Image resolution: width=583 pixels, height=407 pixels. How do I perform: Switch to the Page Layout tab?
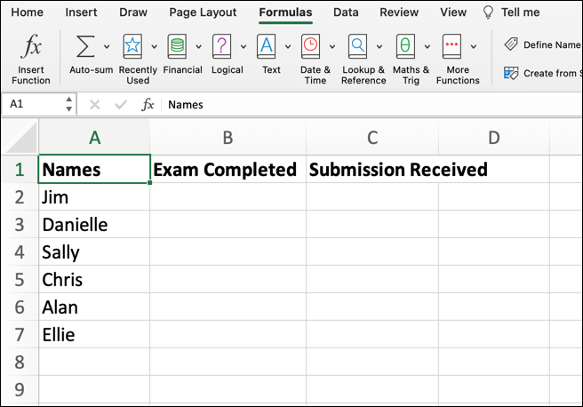203,12
